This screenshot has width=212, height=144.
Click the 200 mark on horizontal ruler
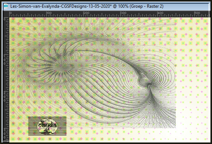86,13
